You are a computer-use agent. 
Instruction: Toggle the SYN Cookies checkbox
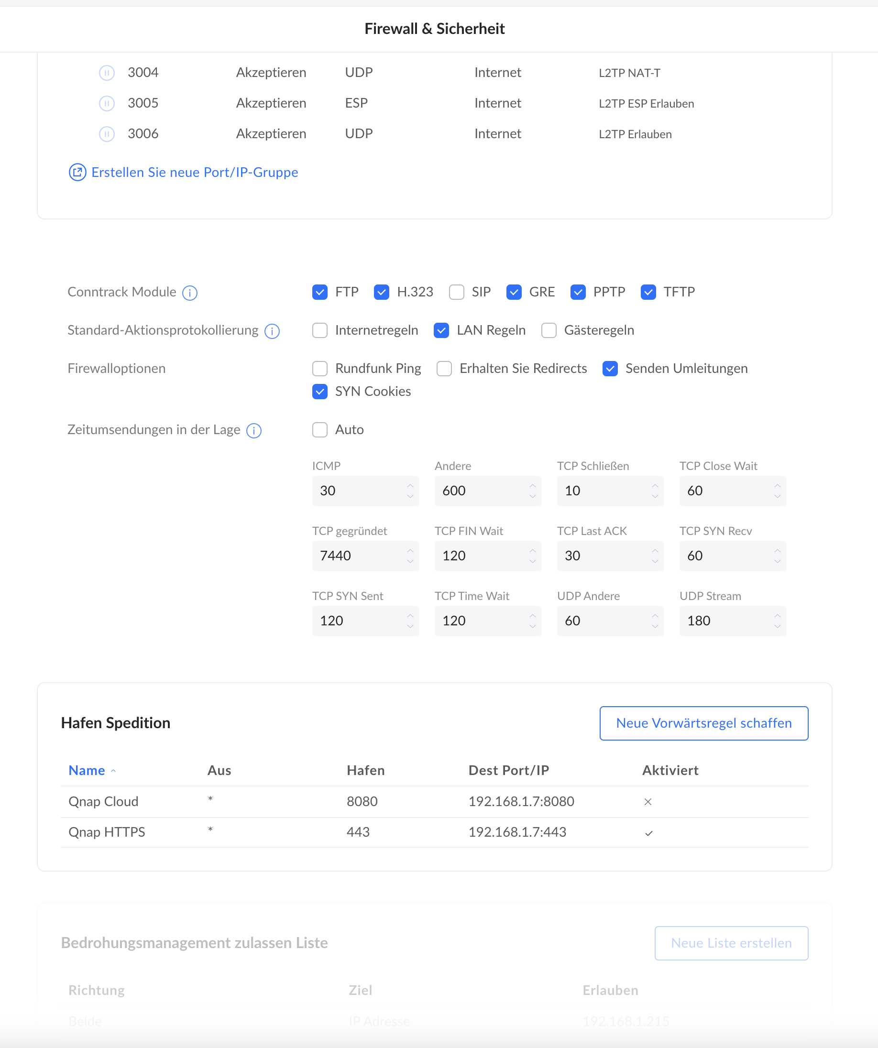[x=320, y=392]
